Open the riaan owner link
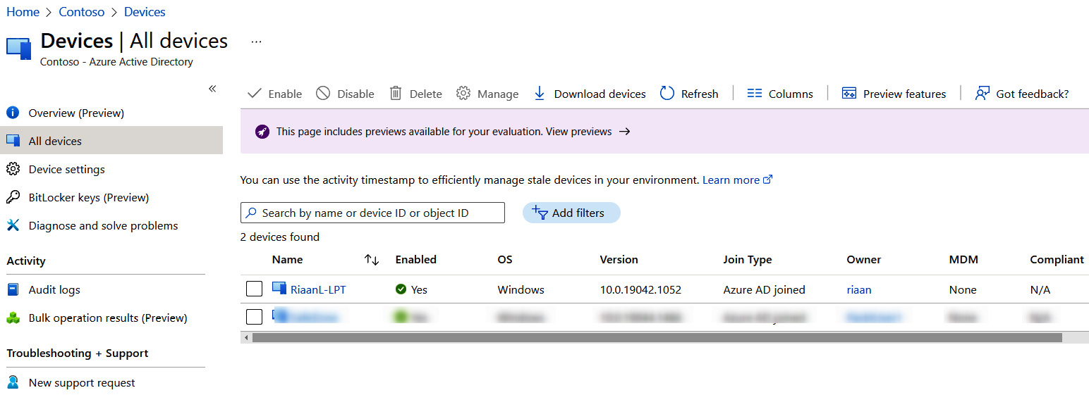The height and width of the screenshot is (395, 1089). click(x=860, y=289)
